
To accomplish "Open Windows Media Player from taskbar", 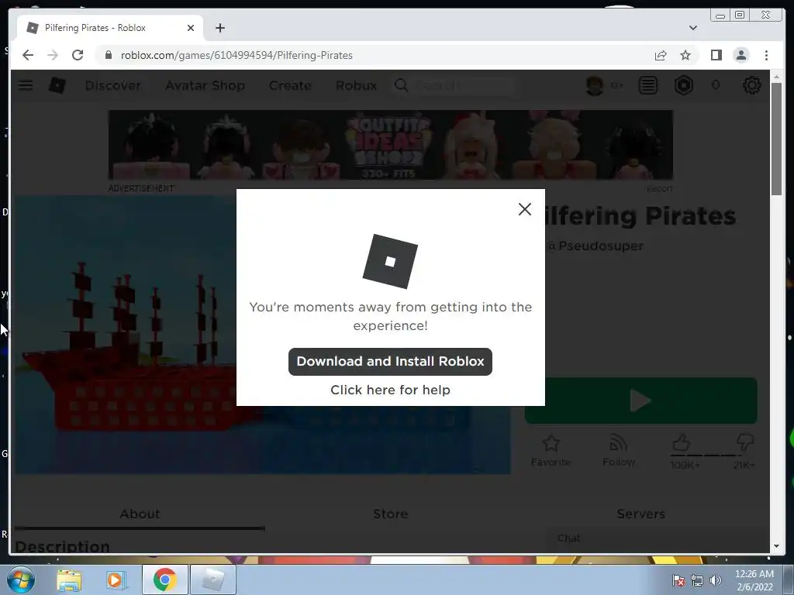I will pyautogui.click(x=115, y=580).
